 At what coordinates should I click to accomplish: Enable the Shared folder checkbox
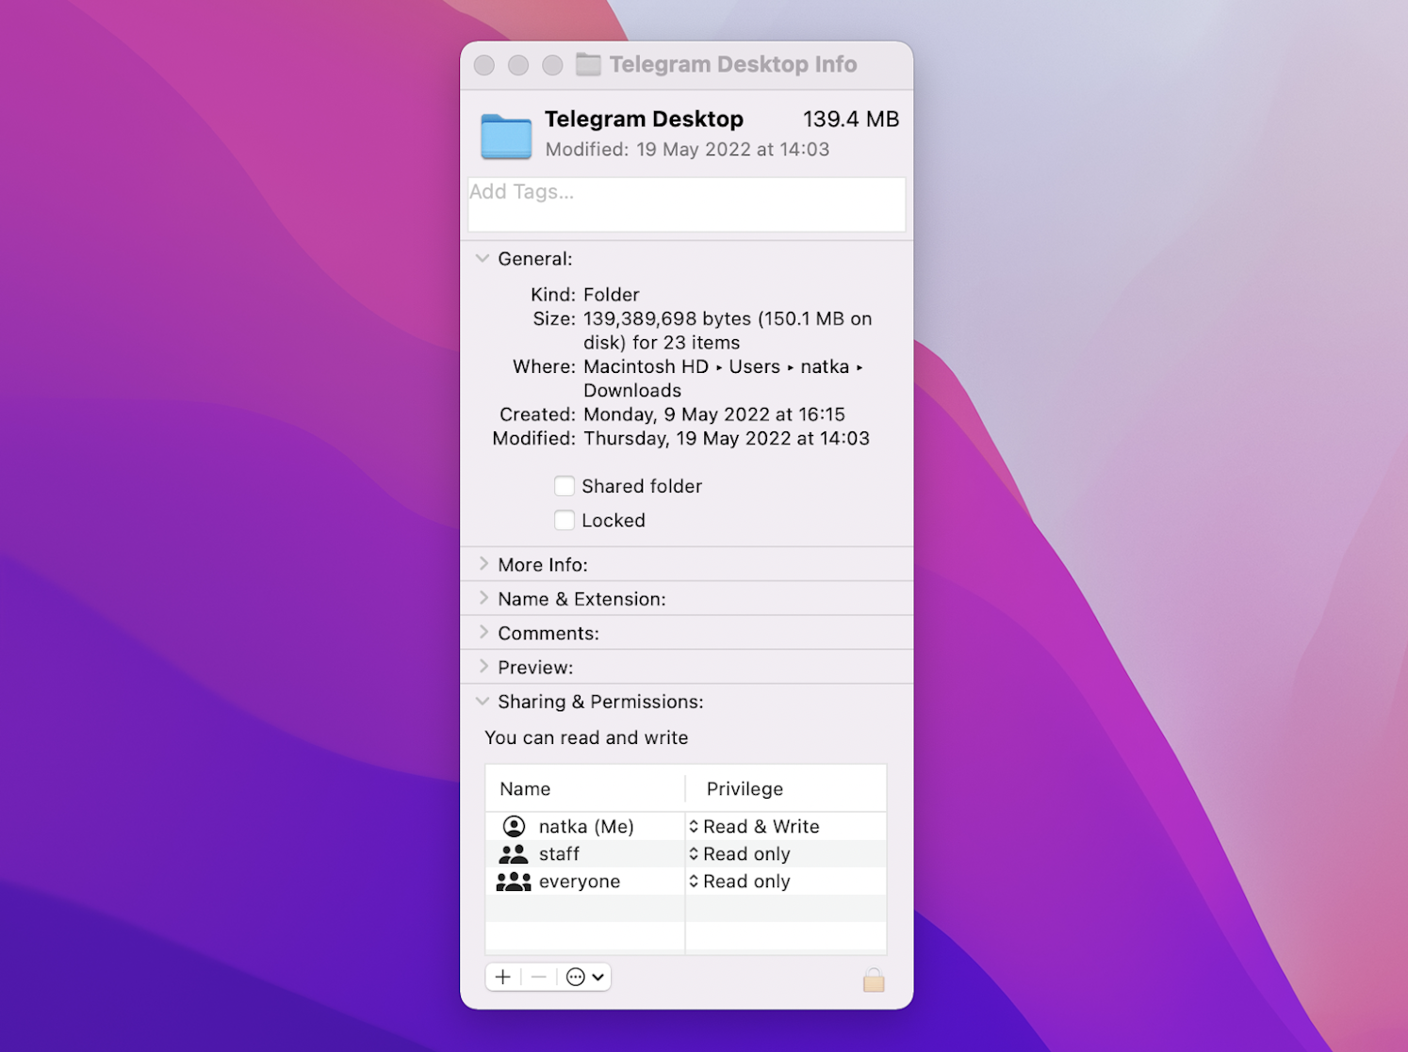(565, 486)
